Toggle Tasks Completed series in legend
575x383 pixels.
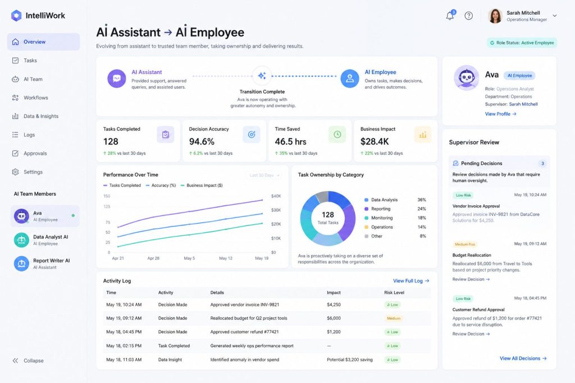[122, 185]
